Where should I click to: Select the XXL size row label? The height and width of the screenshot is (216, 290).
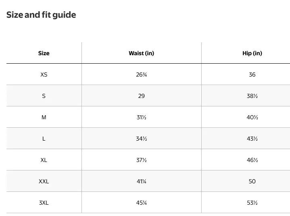click(44, 181)
